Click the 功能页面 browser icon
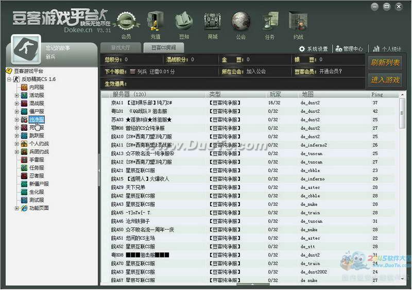 pos(24,208)
